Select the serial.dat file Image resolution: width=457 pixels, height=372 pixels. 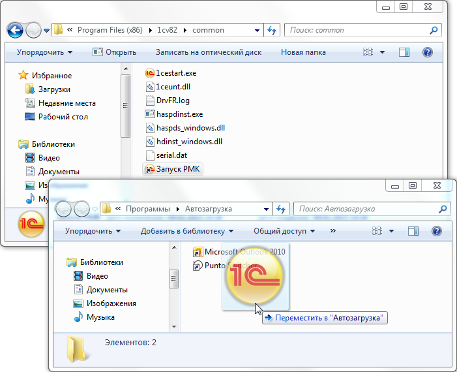click(x=171, y=155)
